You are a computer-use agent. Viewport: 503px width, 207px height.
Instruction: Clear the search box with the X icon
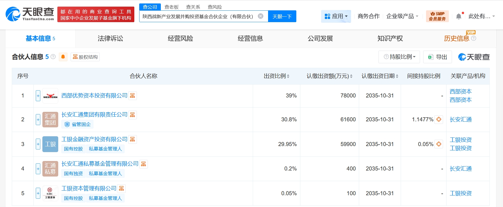click(x=261, y=16)
